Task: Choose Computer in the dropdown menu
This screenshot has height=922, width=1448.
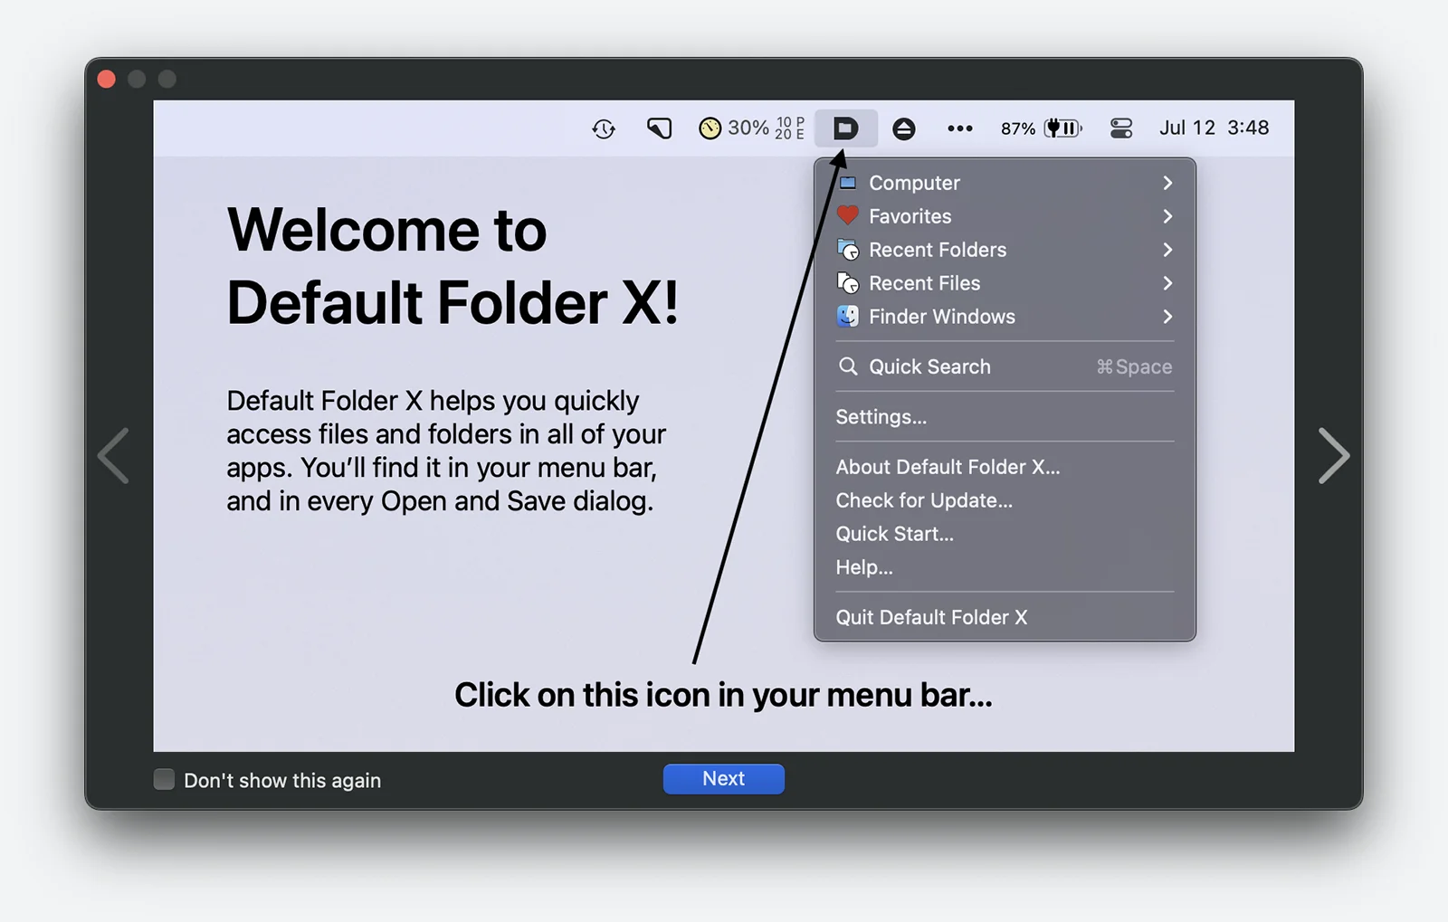Action: click(x=1005, y=183)
